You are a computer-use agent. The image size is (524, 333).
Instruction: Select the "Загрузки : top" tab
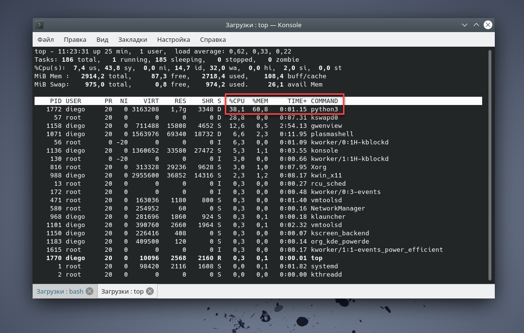(x=122, y=291)
